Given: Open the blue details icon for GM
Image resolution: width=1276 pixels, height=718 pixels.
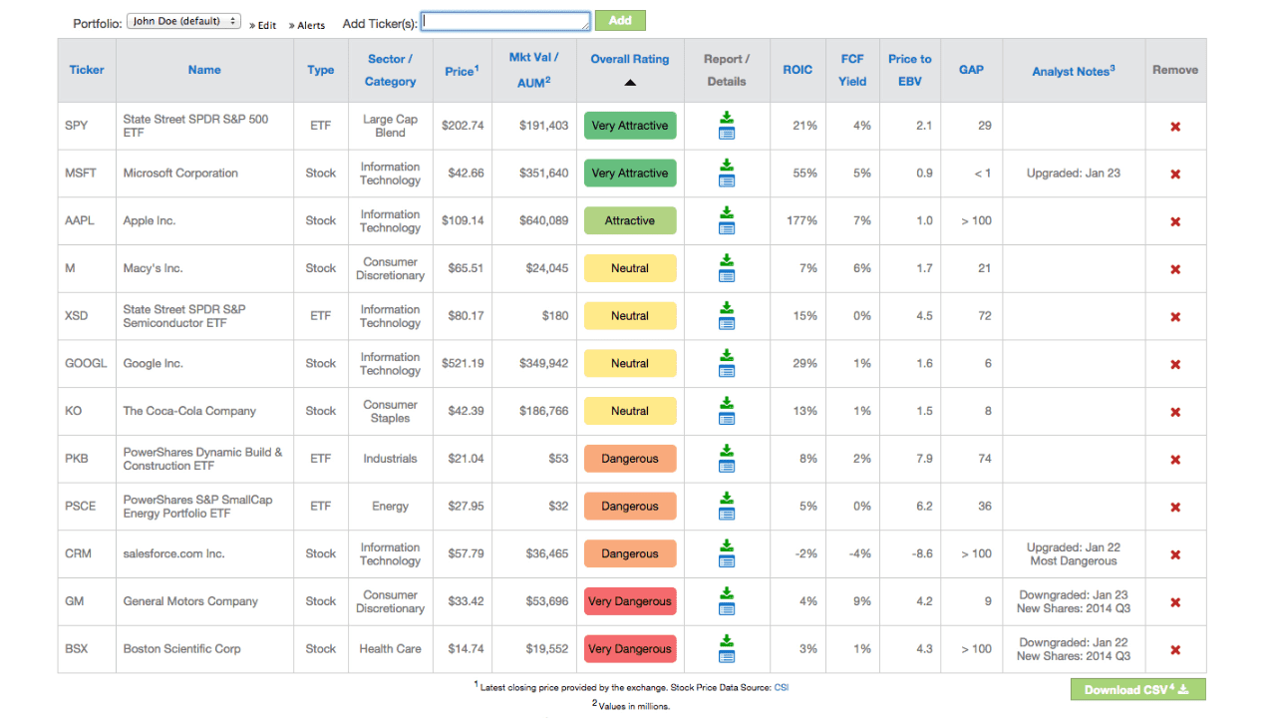Looking at the screenshot, I should tap(727, 609).
